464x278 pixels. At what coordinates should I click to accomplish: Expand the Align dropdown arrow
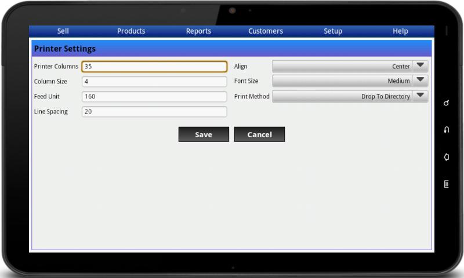(x=420, y=66)
